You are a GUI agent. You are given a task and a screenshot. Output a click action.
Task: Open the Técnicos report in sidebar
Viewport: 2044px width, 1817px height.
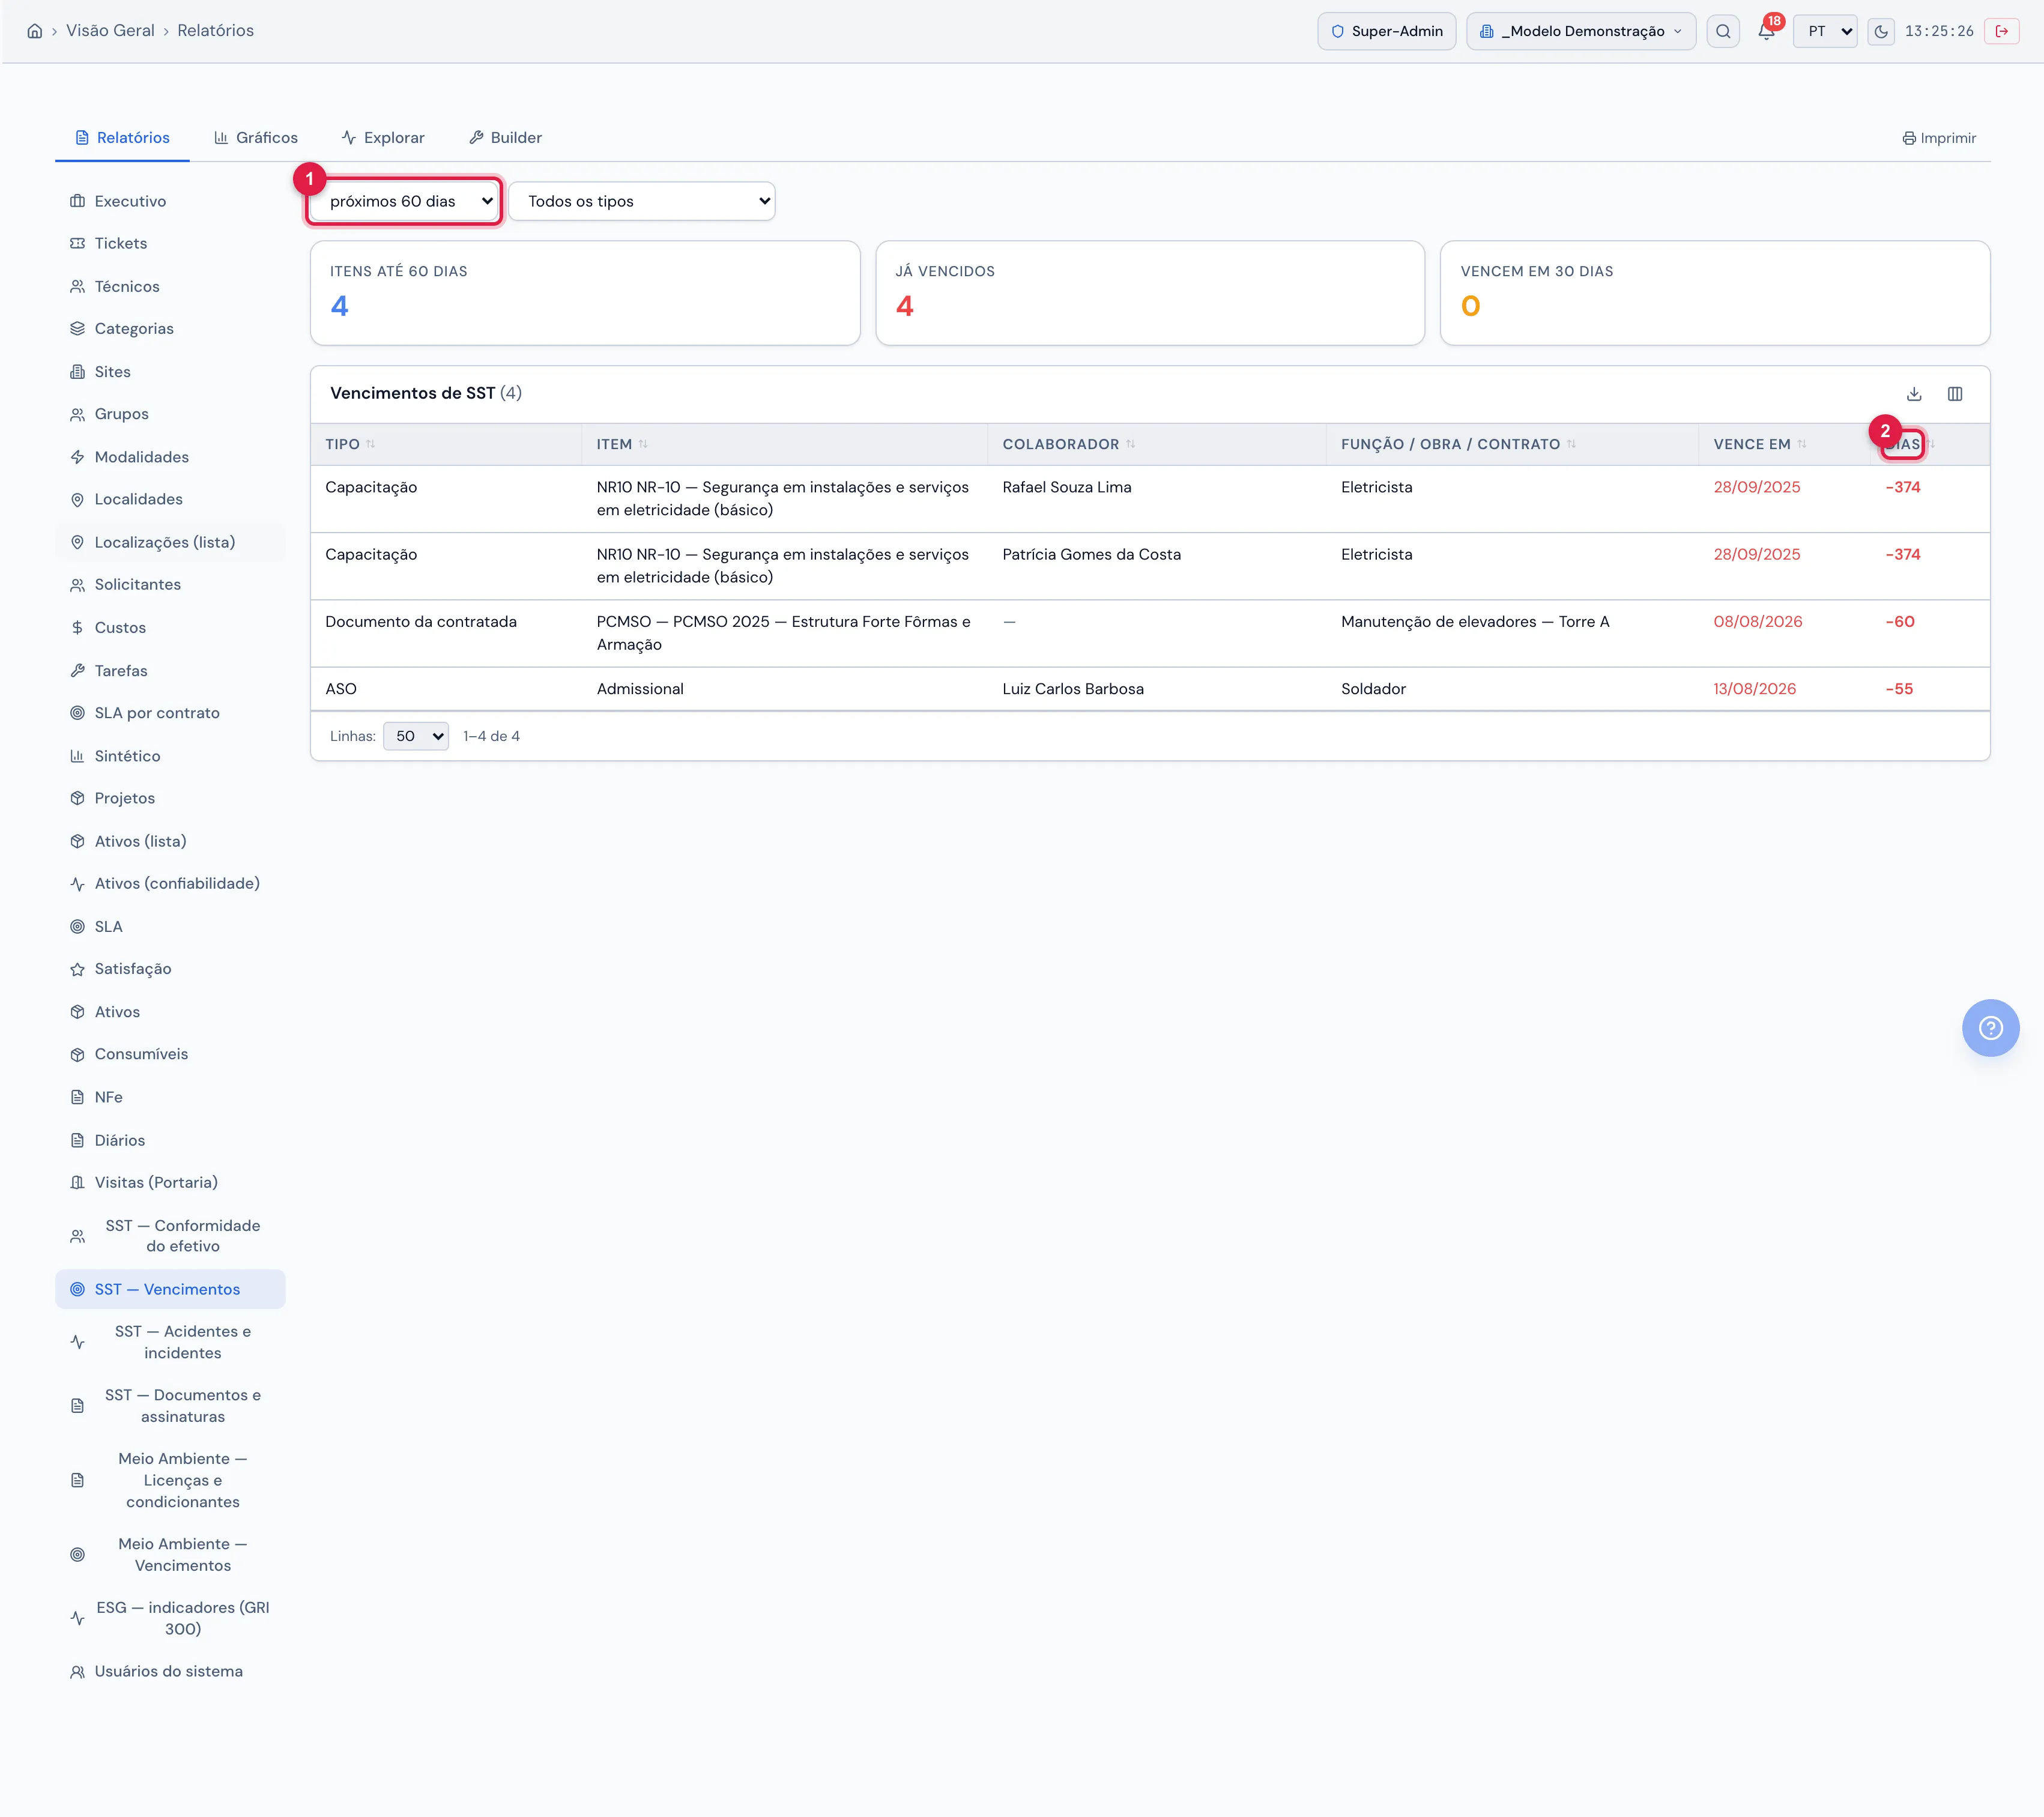(170, 286)
